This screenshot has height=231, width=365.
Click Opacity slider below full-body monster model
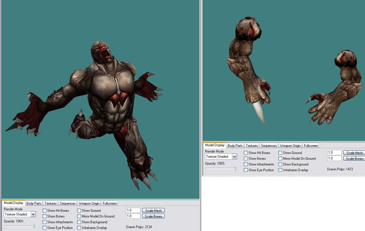(34, 227)
